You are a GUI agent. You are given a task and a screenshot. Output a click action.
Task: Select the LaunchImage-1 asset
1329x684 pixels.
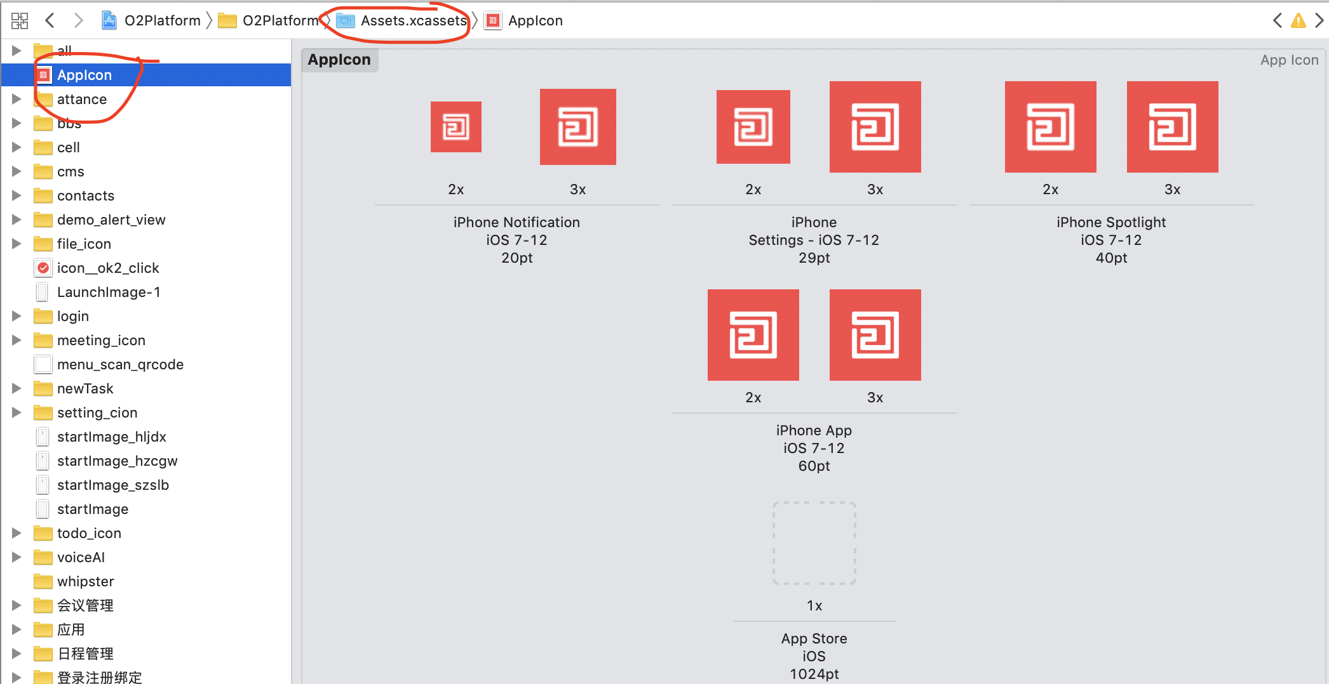coord(146,292)
